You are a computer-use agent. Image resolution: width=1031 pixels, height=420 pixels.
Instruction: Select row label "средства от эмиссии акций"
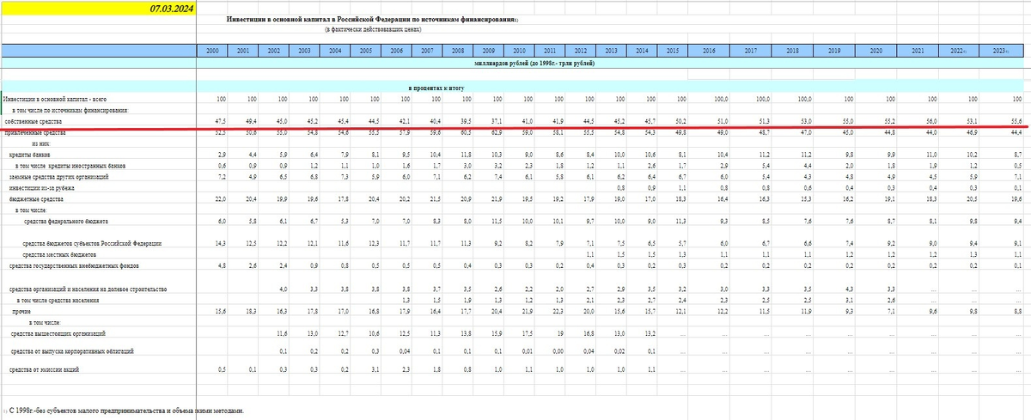coord(46,369)
